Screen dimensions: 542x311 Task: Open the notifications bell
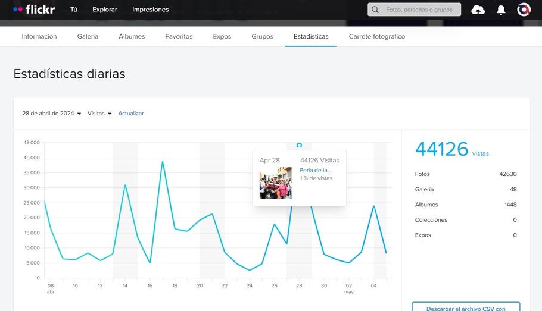[501, 10]
